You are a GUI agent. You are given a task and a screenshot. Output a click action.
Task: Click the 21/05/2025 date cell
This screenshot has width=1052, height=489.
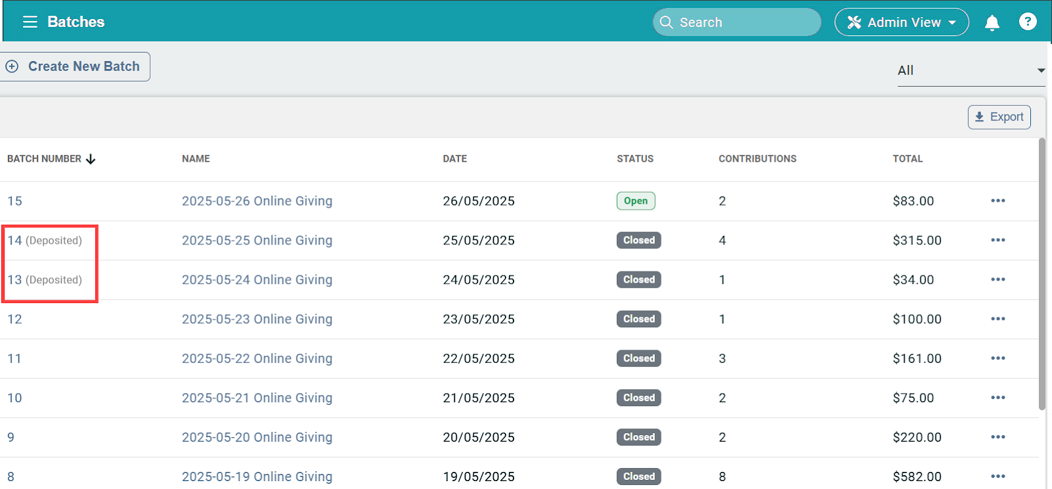479,398
